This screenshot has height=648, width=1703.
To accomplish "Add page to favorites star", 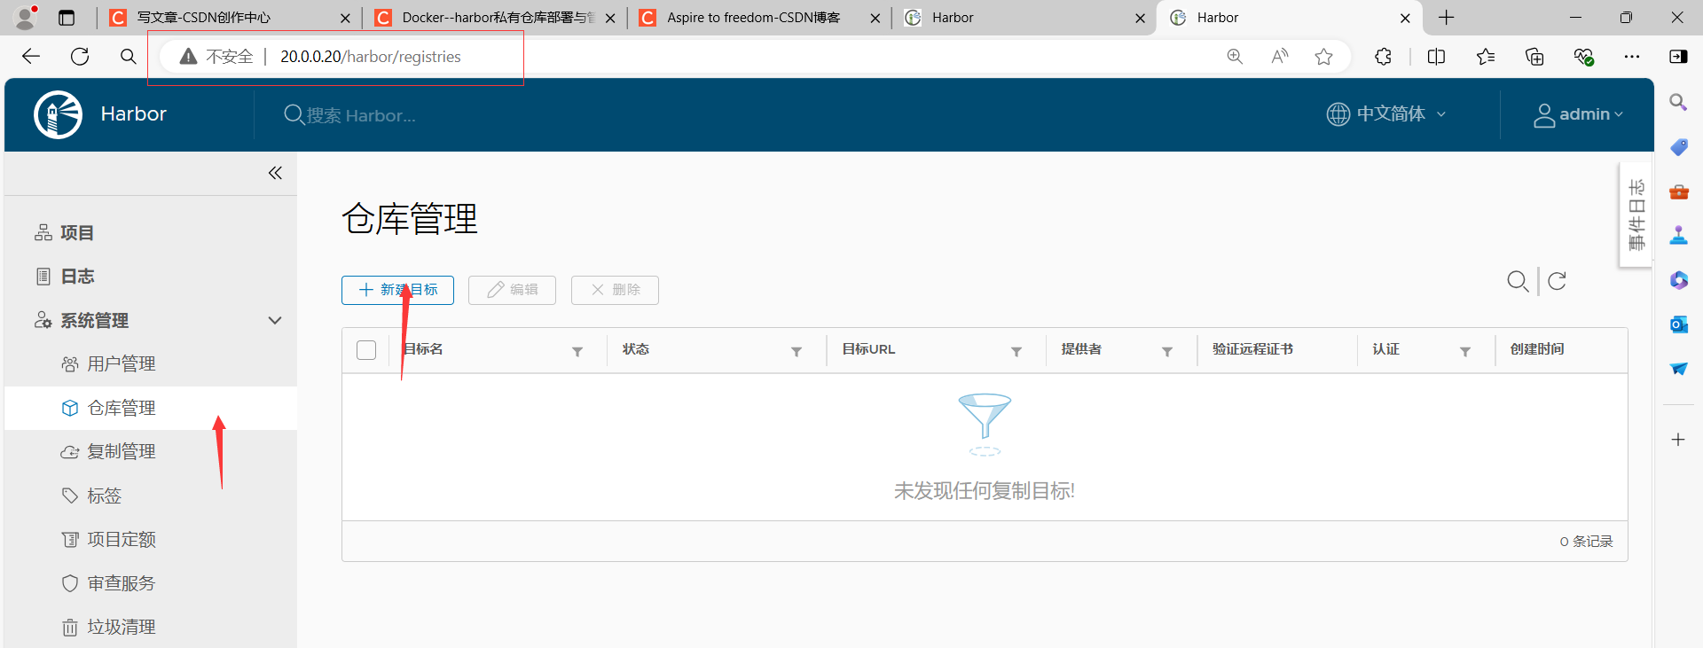I will [1323, 57].
